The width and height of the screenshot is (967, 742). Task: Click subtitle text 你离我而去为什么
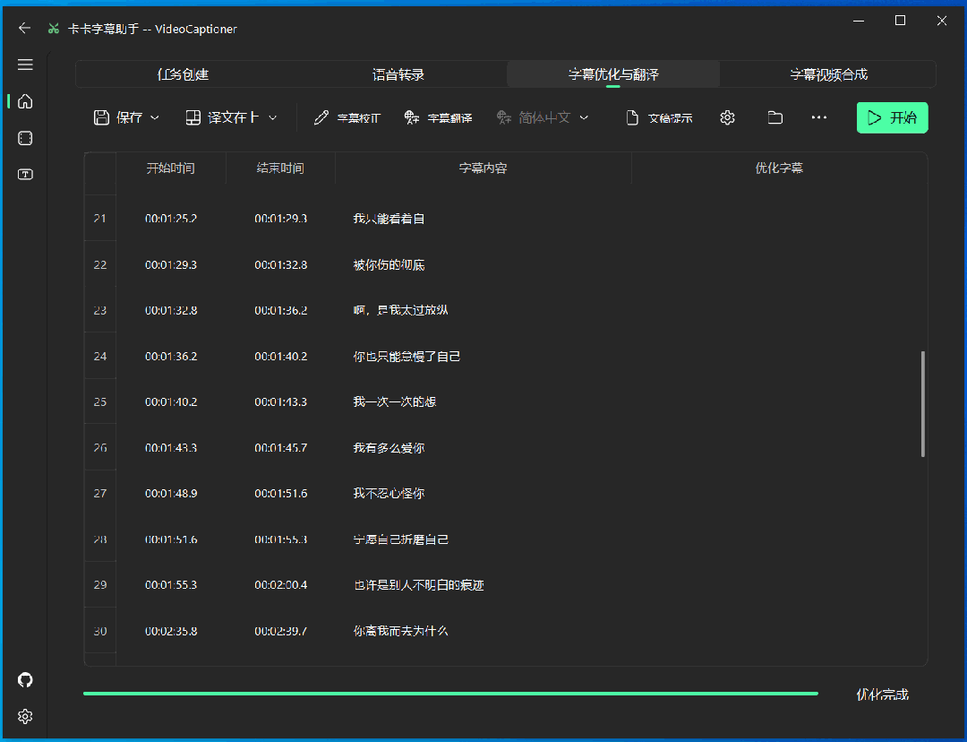[400, 631]
